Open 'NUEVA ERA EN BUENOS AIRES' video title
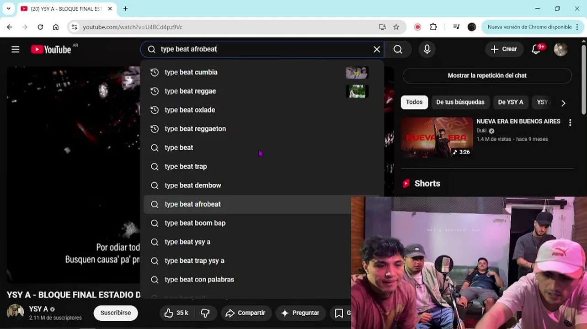Screen dimensions: 587x329 (518, 121)
